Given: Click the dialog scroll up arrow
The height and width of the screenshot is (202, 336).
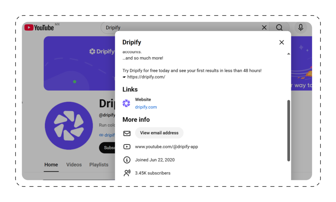Looking at the screenshot, I should [289, 54].
